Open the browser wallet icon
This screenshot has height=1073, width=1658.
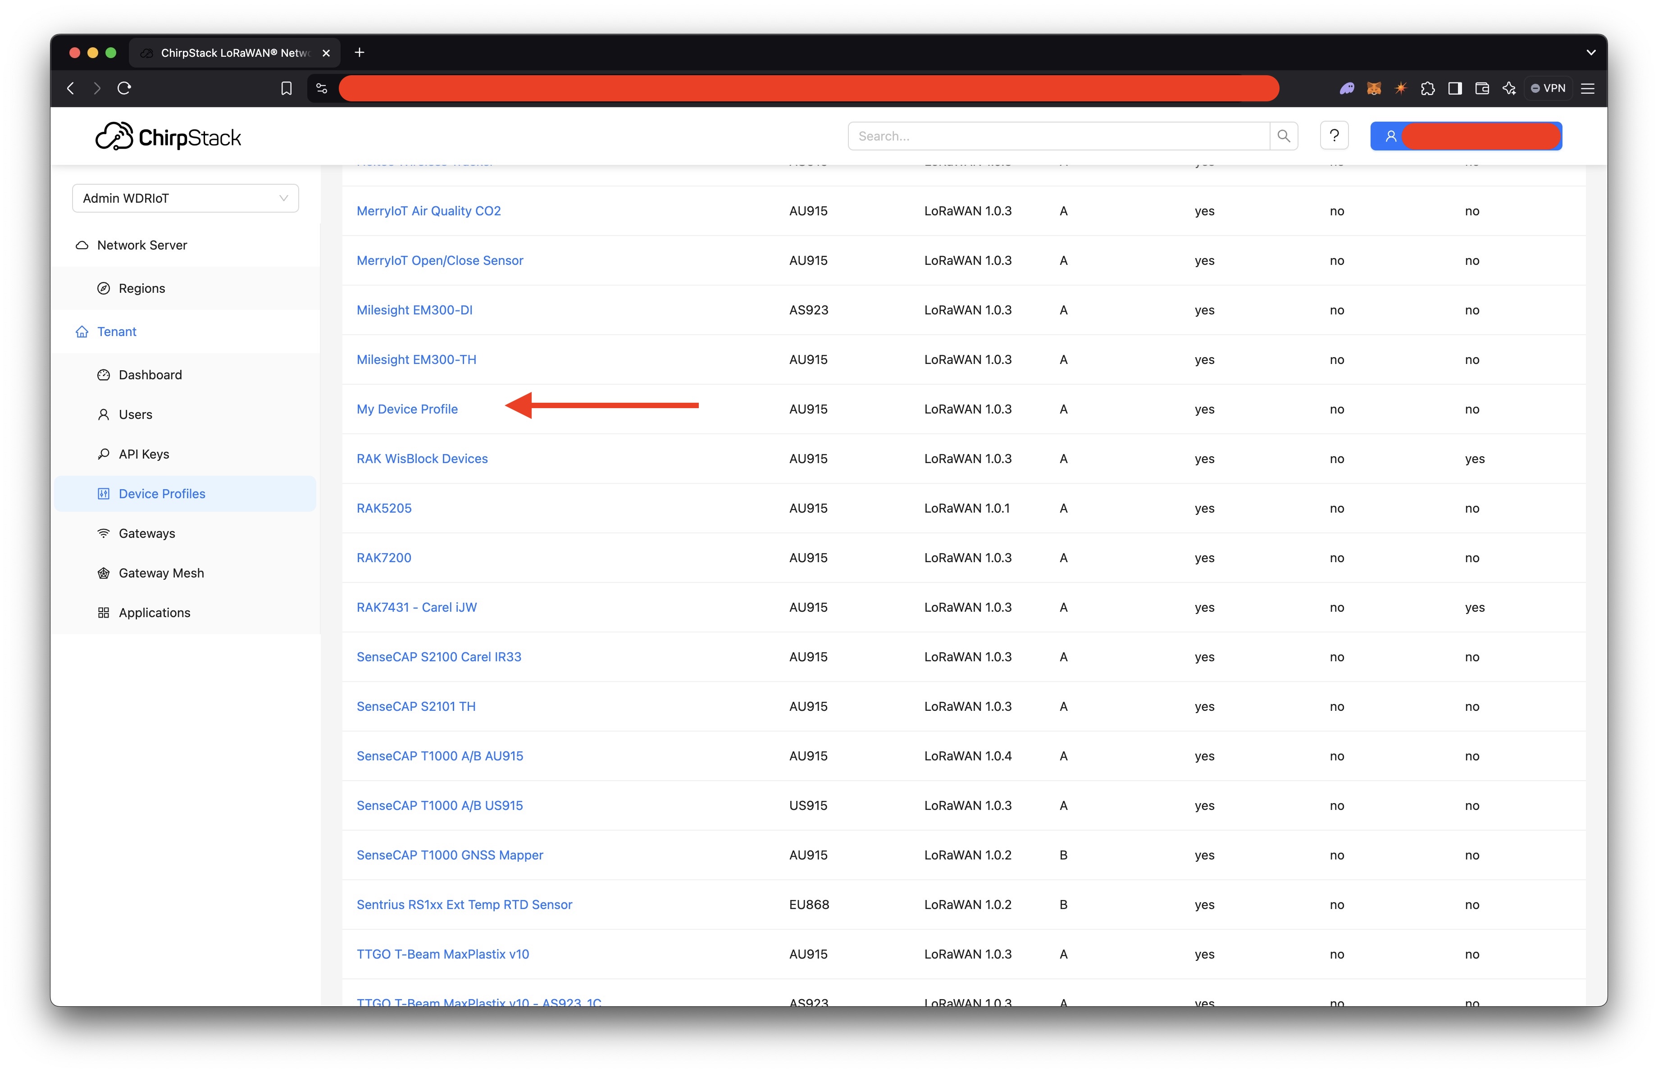(x=1482, y=88)
